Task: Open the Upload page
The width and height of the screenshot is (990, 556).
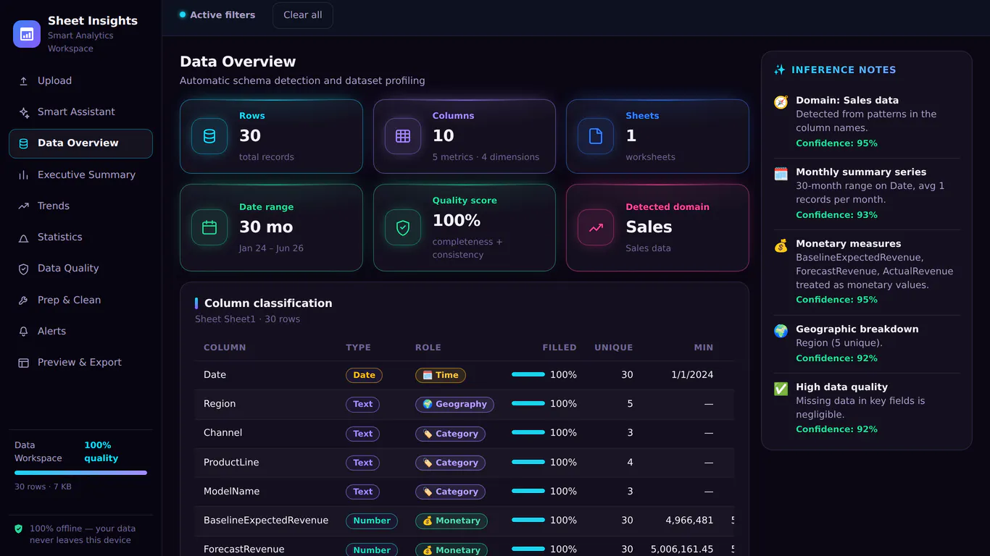Action: click(x=80, y=81)
